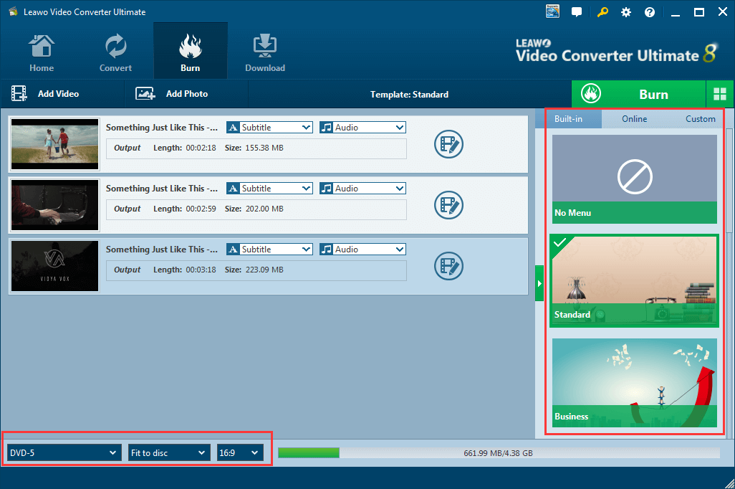Open the help question mark icon
Viewport: 735px width, 489px height.
coord(650,12)
